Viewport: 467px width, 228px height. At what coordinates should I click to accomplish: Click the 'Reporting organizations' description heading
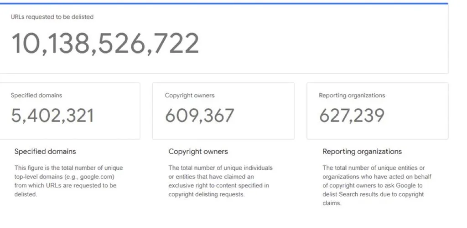[362, 151]
